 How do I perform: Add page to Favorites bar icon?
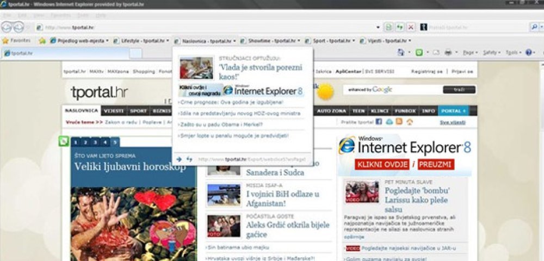pos(42,41)
